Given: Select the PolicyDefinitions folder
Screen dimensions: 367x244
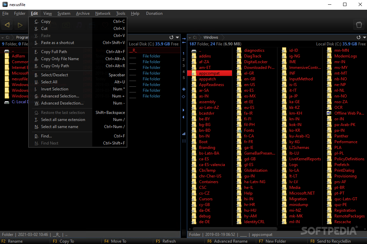Looking at the screenshot, I should [x=349, y=159].
